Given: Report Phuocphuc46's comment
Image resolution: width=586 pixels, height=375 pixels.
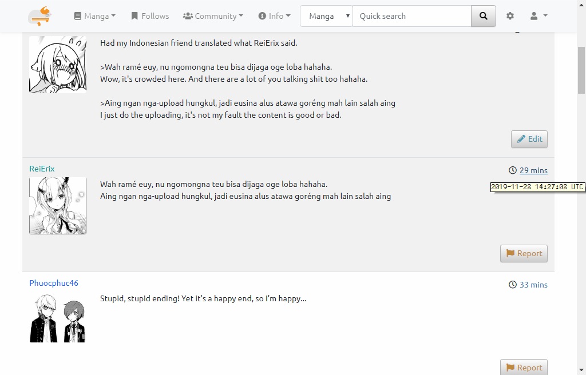Looking at the screenshot, I should coord(524,367).
